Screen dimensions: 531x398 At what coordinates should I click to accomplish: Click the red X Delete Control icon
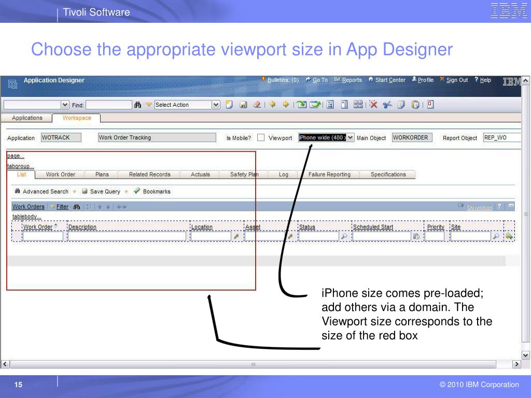click(373, 105)
